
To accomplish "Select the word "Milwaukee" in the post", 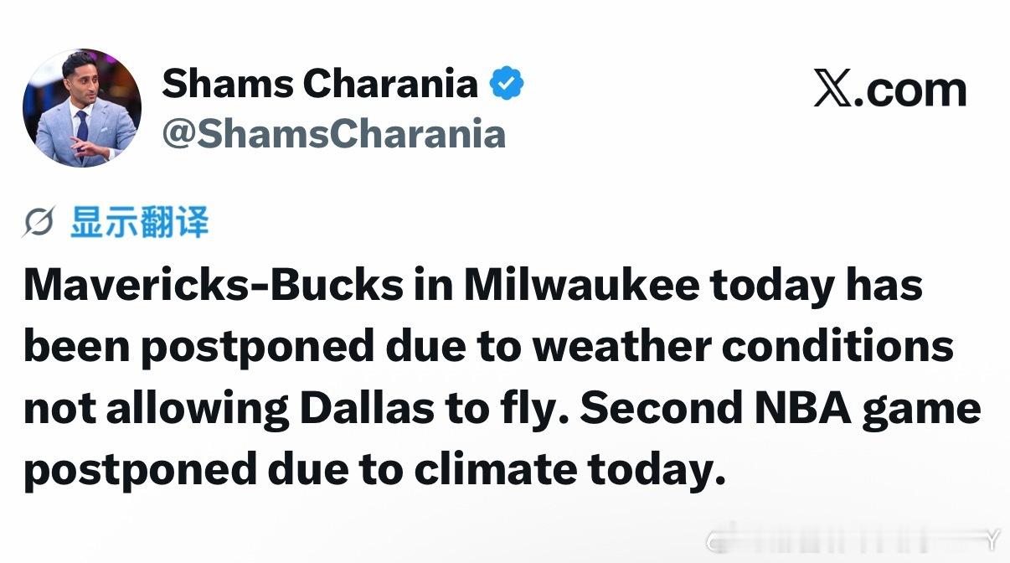I will coord(581,286).
